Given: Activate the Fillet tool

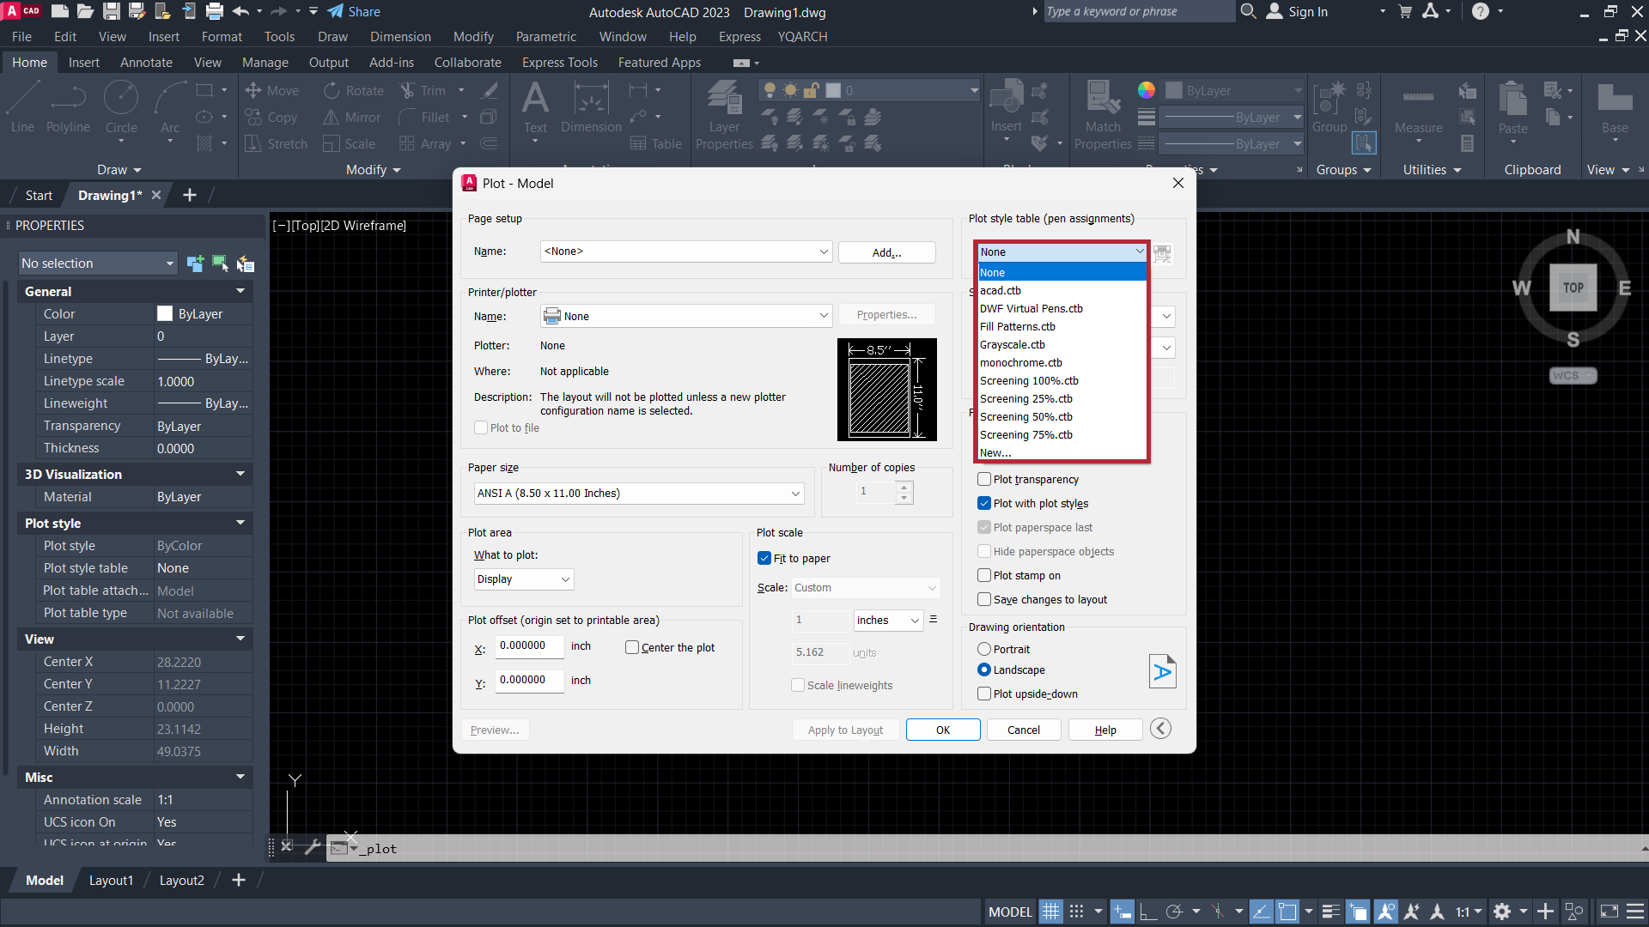Looking at the screenshot, I should [424, 118].
